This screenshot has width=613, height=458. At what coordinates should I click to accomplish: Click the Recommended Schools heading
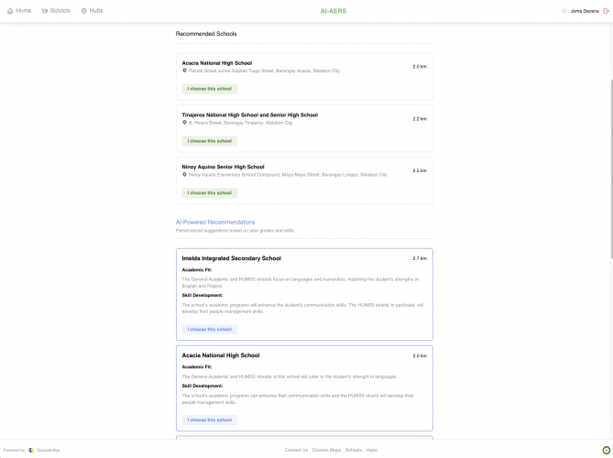(206, 34)
